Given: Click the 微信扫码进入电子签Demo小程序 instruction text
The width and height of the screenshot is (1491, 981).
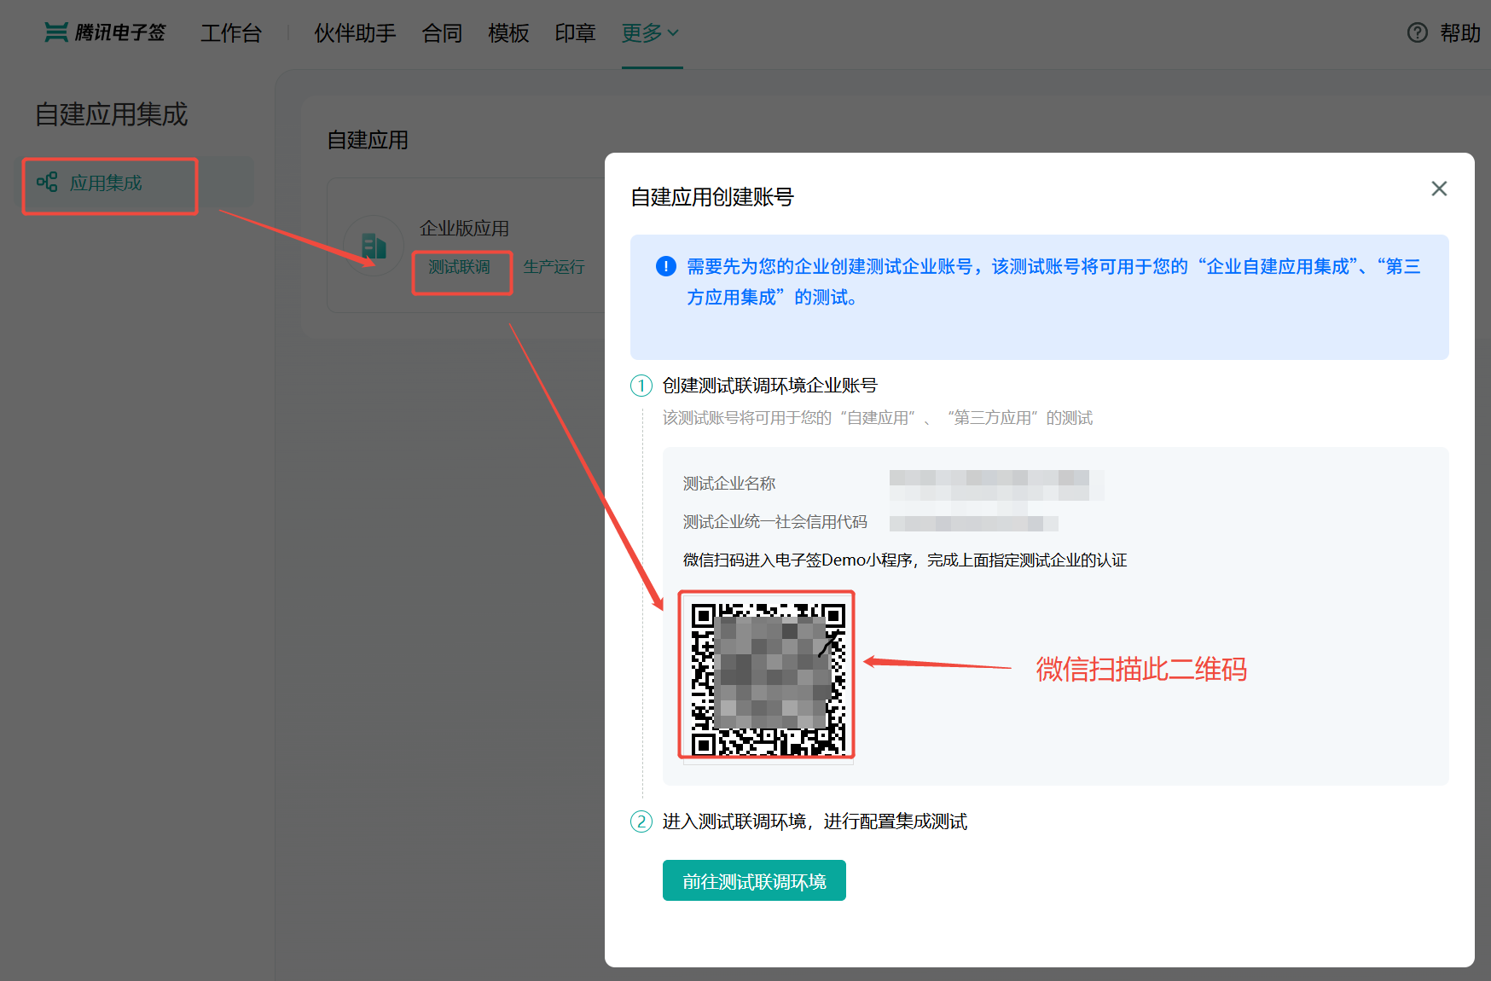Looking at the screenshot, I should pyautogui.click(x=905, y=560).
